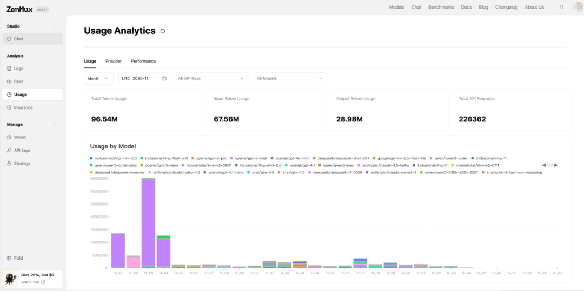The height and width of the screenshot is (291, 584).
Task: Toggle openai/gpt-5-chat legend series
Action: 249,158
